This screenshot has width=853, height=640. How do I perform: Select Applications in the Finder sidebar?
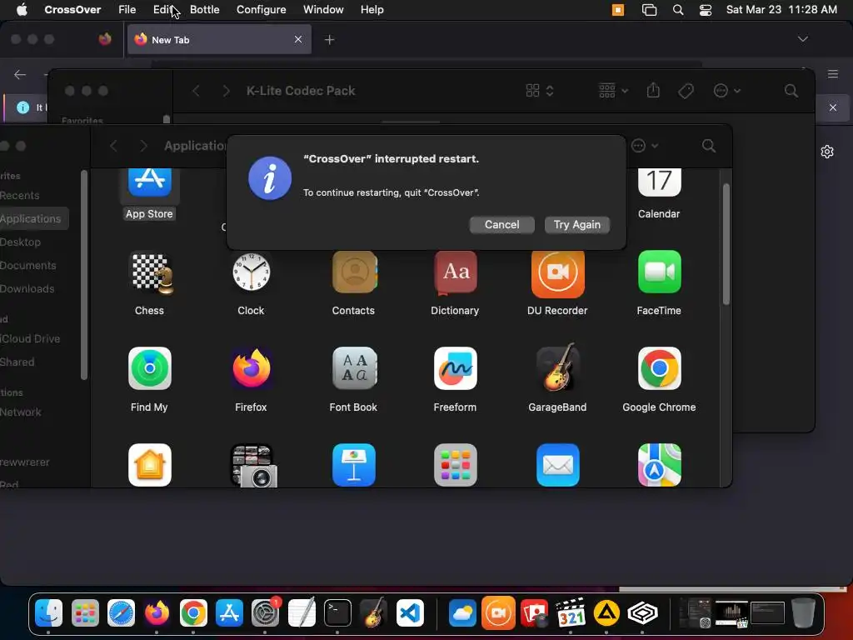coord(31,219)
